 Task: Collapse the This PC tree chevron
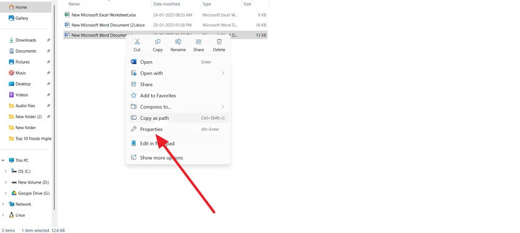[x=3, y=160]
